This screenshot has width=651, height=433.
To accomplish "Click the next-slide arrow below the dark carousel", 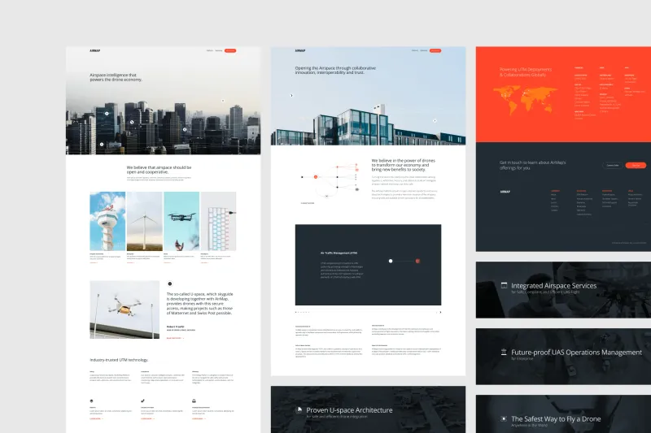I will pyautogui.click(x=440, y=312).
